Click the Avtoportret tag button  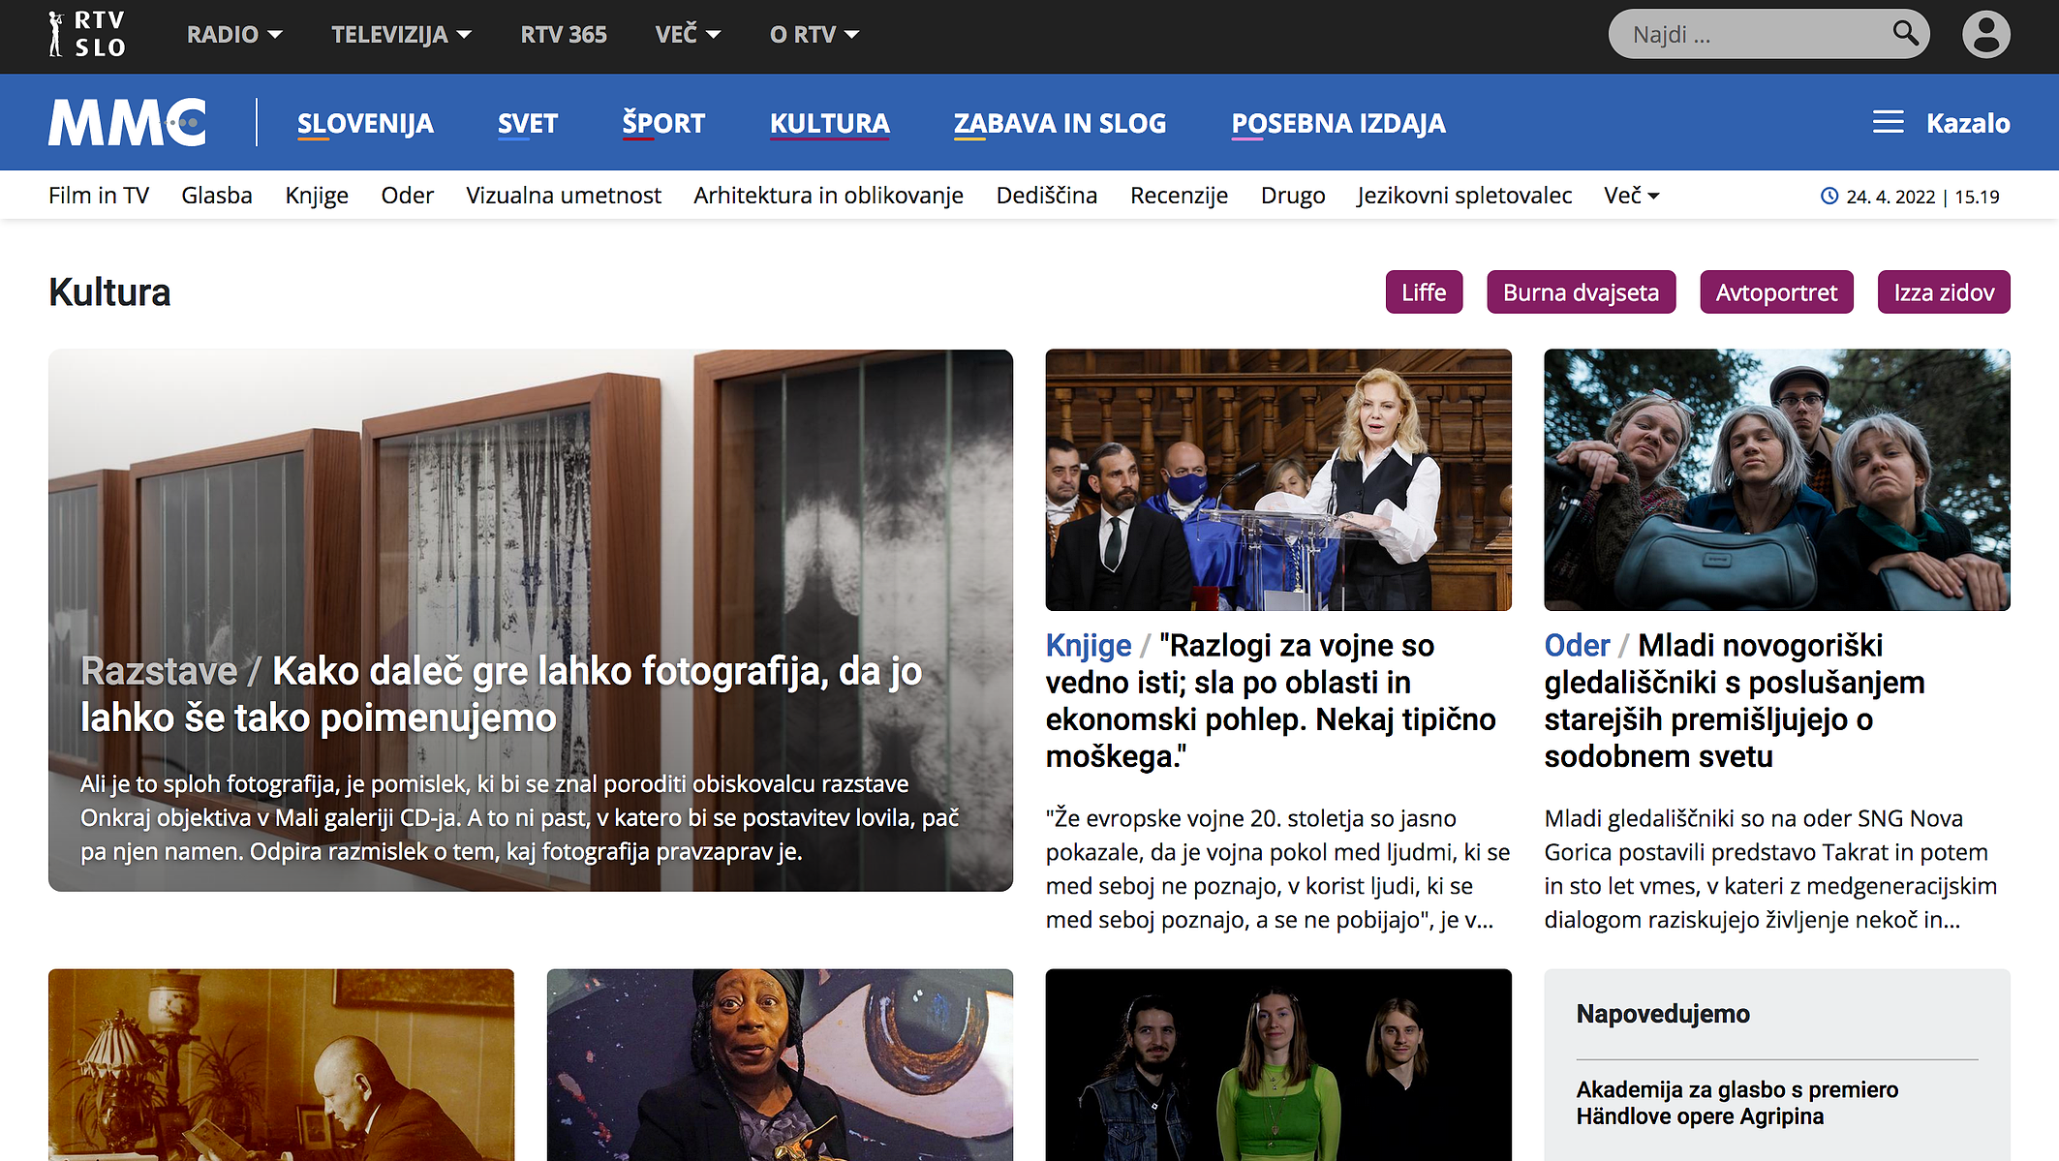(1776, 291)
